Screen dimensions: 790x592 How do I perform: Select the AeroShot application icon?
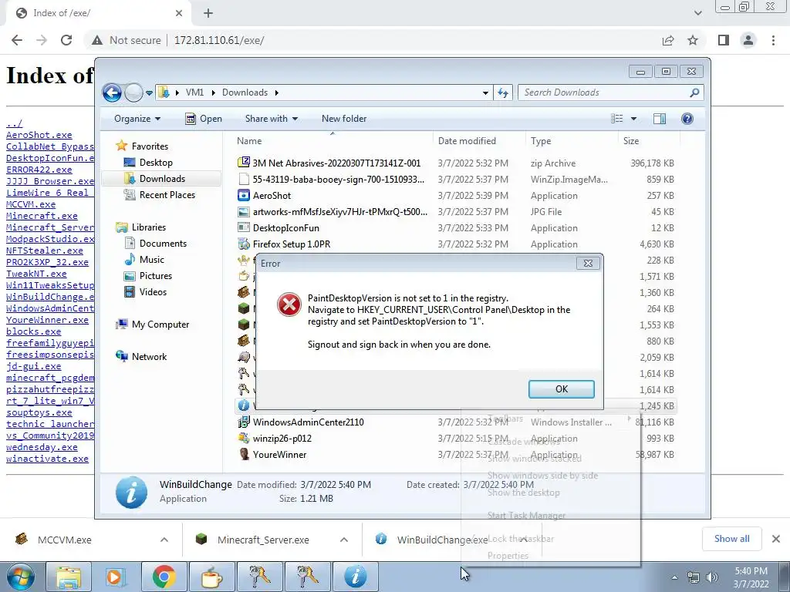[x=244, y=195]
